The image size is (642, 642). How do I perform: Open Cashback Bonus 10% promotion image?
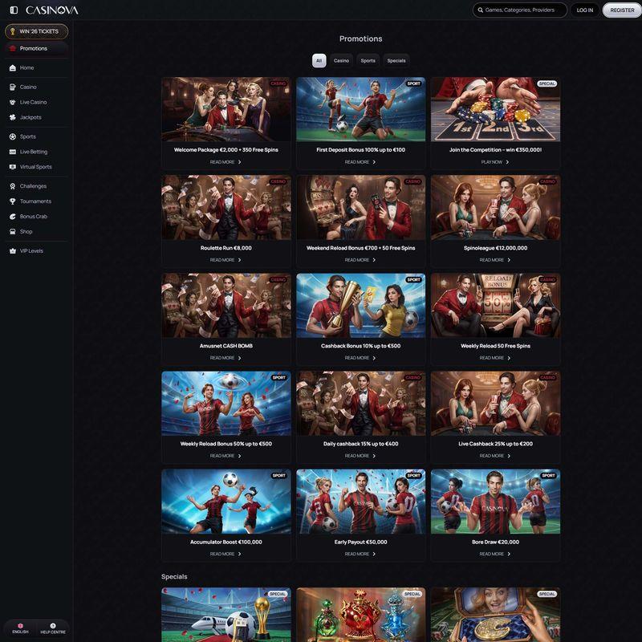tap(360, 306)
